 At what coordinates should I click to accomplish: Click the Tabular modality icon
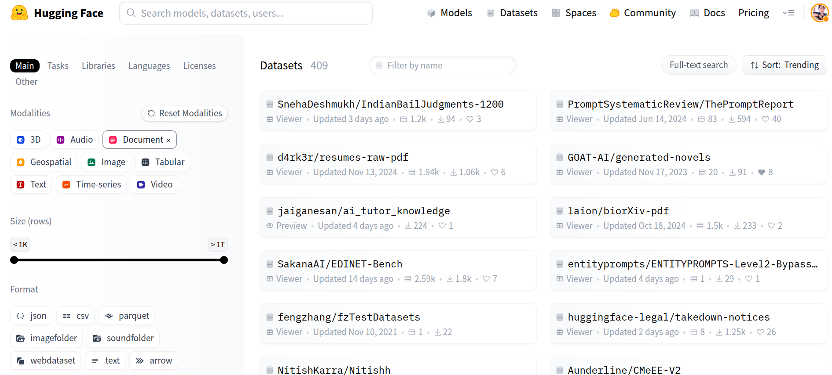(146, 162)
